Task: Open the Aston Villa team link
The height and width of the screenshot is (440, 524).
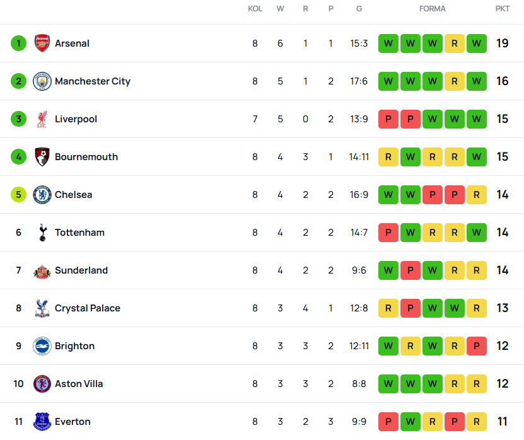Action: (79, 384)
